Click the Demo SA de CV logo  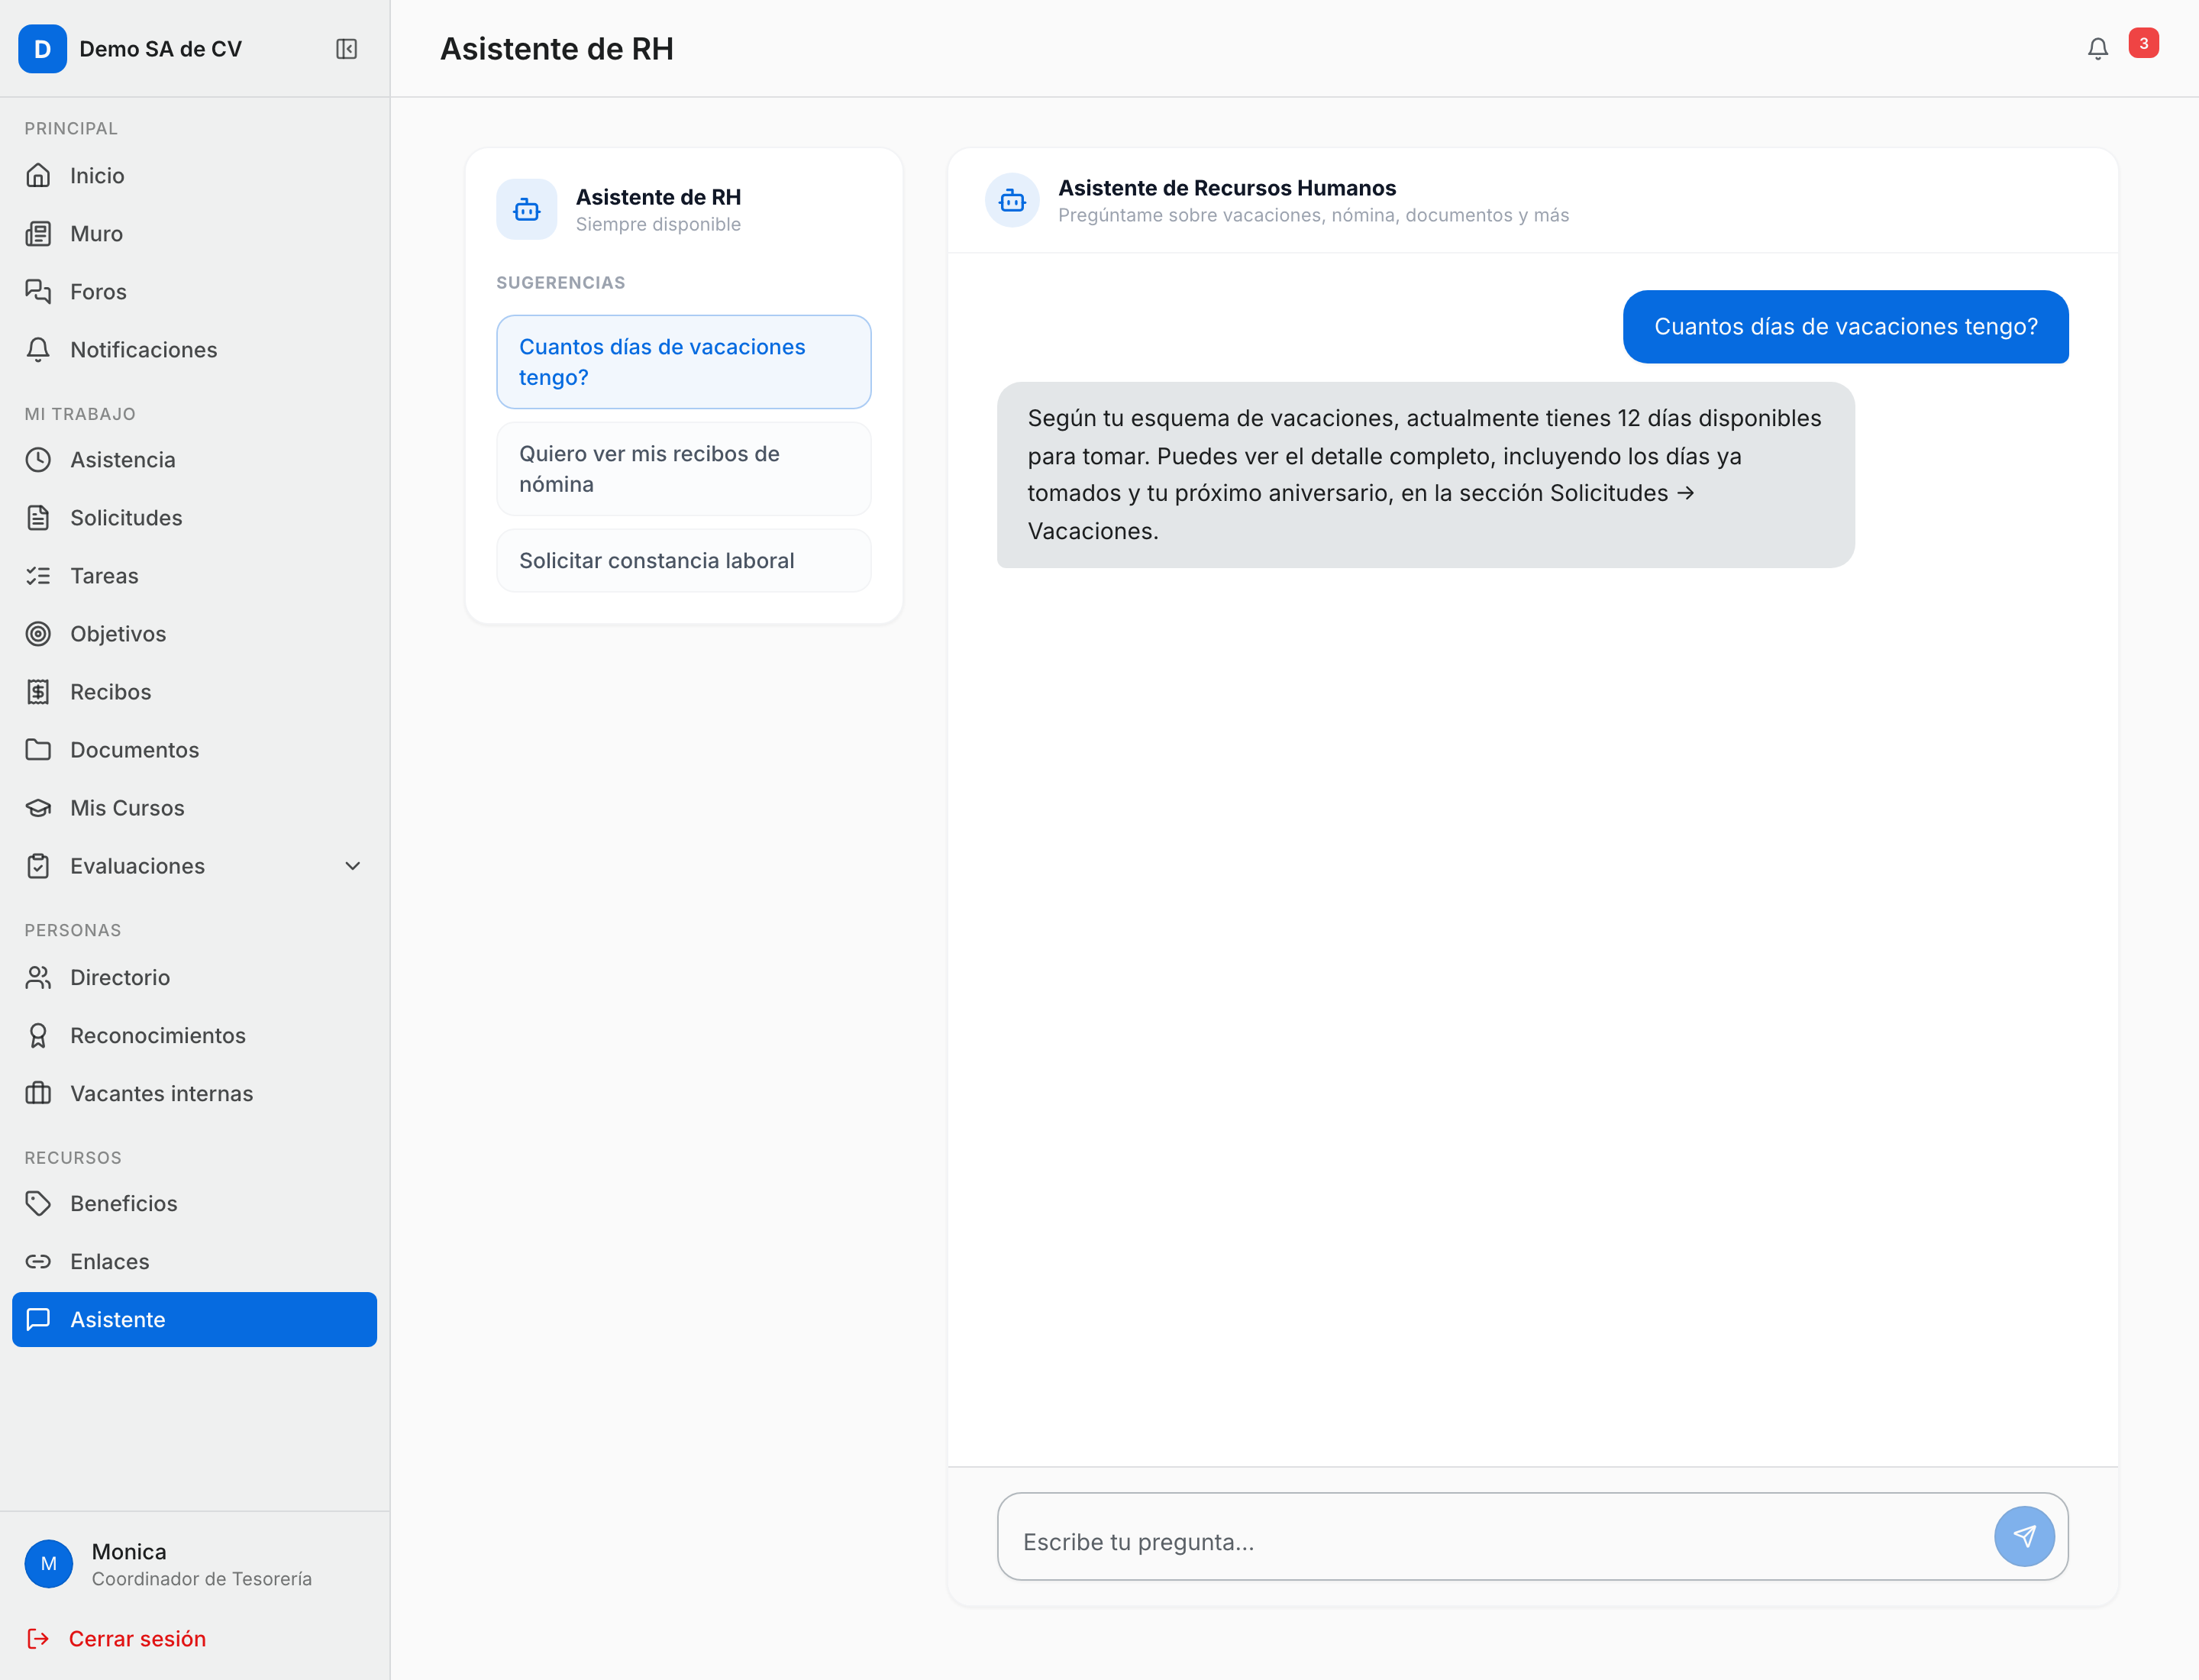tap(42, 49)
